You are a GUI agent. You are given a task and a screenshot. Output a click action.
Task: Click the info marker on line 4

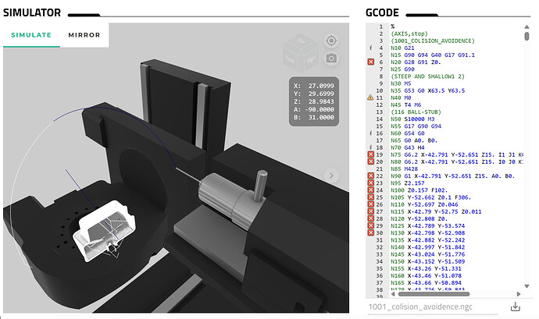click(370, 48)
